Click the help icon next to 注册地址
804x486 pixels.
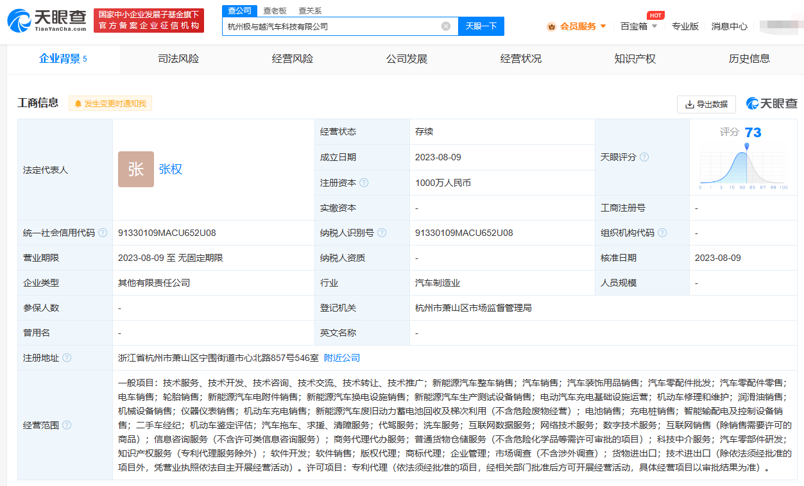[67, 358]
